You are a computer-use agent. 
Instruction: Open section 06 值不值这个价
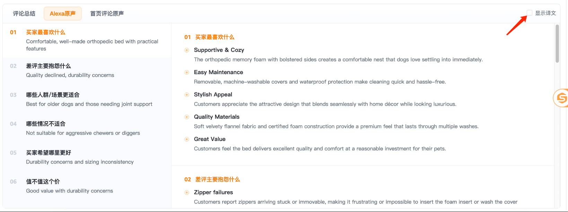[87, 186]
